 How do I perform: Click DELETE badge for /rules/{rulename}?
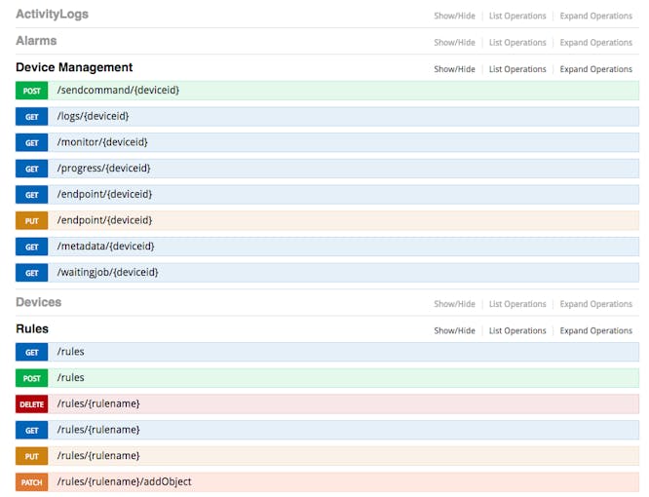tap(32, 404)
